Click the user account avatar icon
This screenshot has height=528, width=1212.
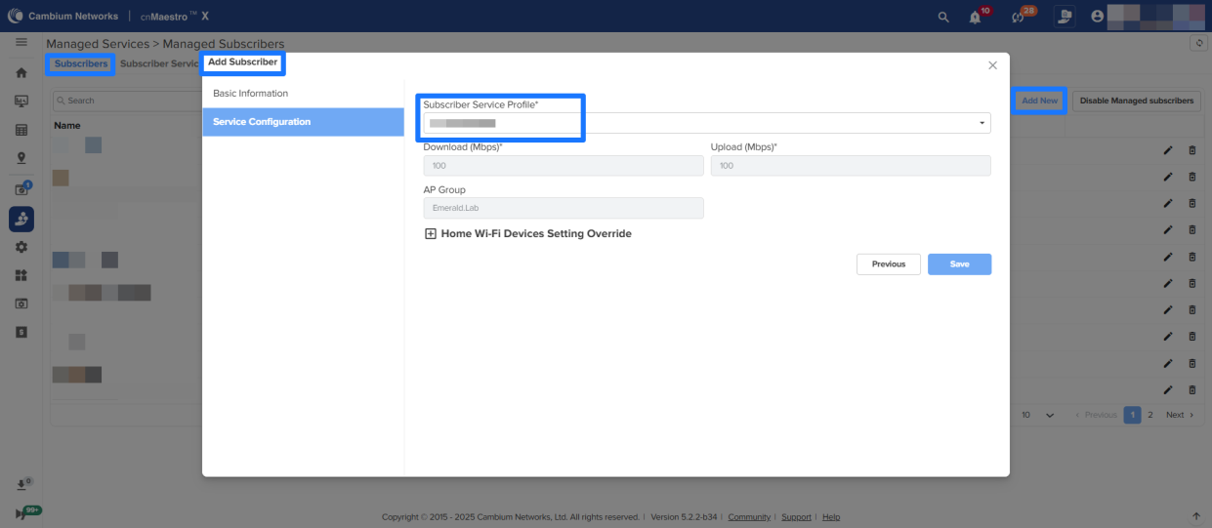tap(1098, 17)
